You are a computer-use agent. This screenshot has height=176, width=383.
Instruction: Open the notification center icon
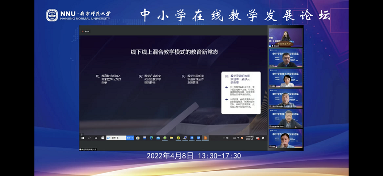pyautogui.click(x=263, y=138)
